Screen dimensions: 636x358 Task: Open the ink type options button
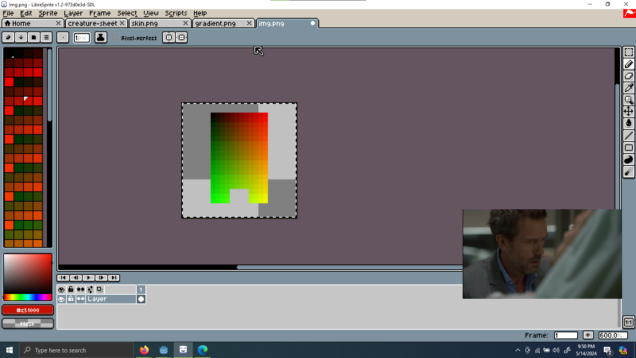pos(101,38)
